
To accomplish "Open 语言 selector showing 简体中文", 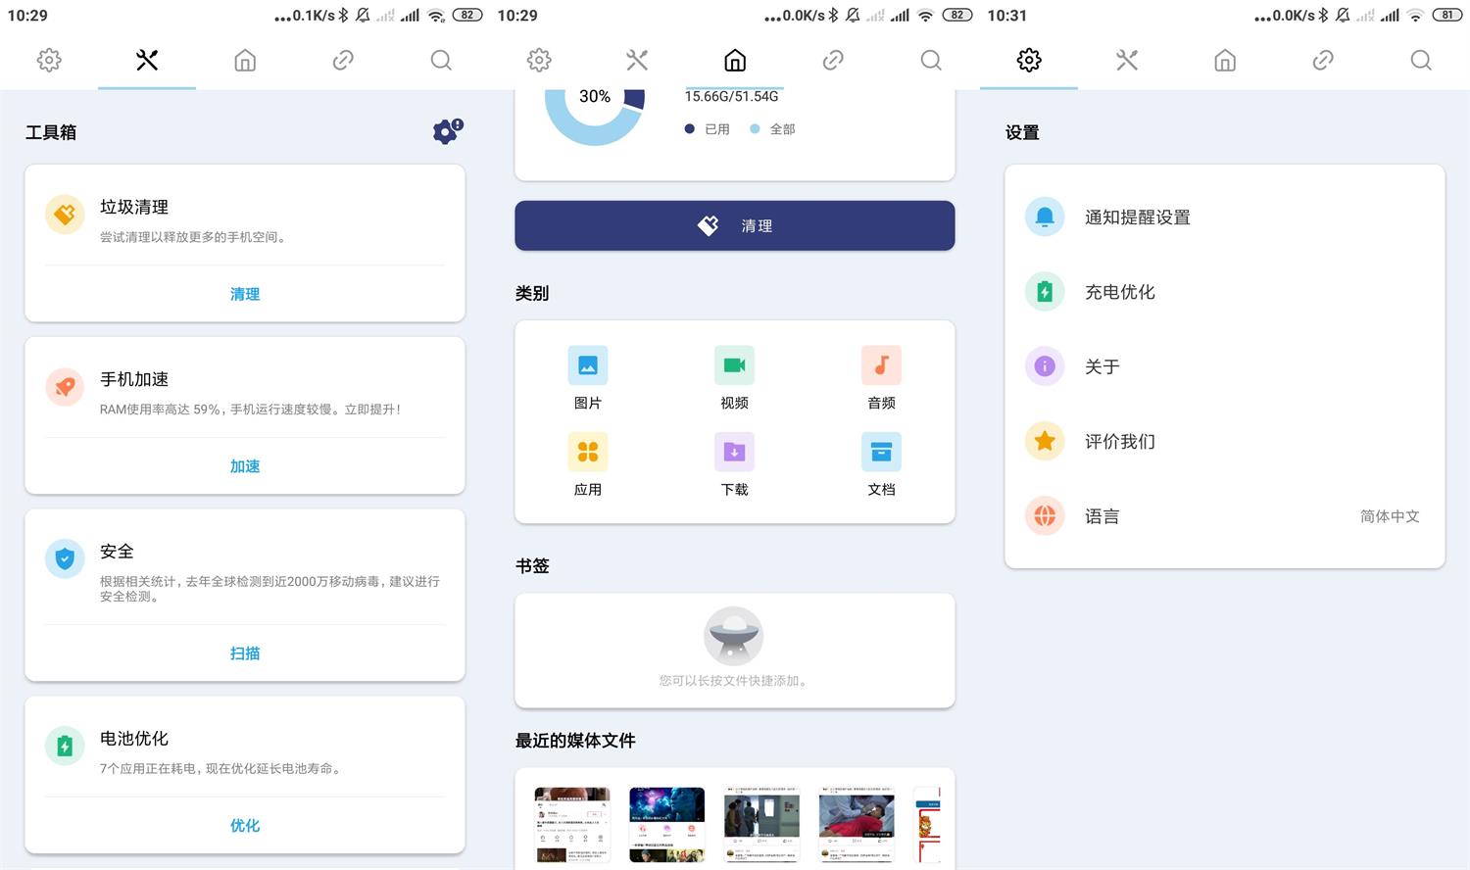I will (1102, 515).
